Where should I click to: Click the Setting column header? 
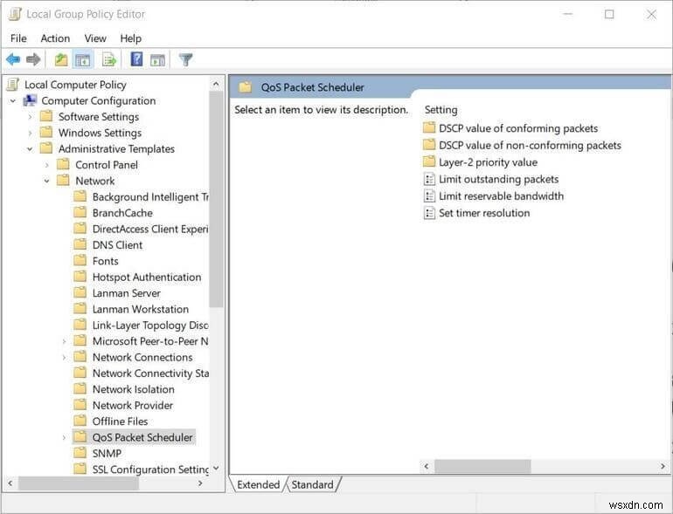tap(441, 110)
